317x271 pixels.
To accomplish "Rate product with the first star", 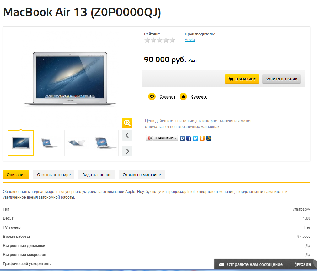I will coord(147,40).
